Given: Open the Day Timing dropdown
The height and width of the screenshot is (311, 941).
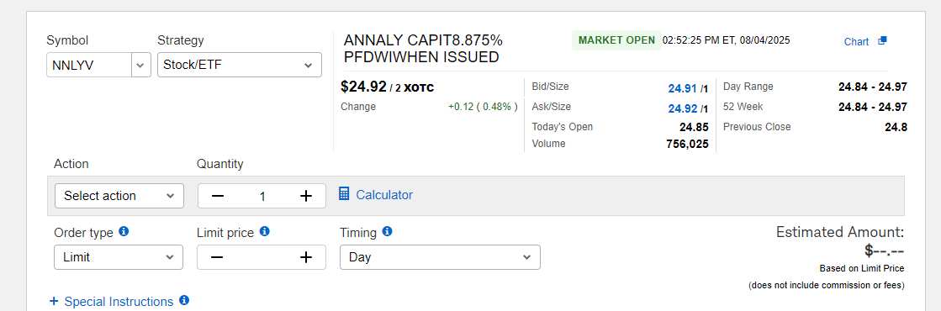Looking at the screenshot, I should (x=440, y=257).
